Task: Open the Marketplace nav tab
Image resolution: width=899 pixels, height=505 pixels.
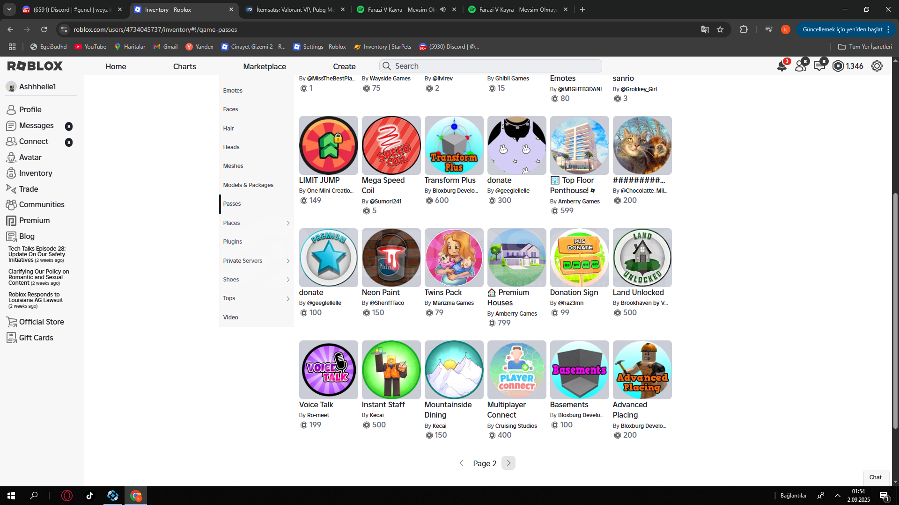Action: 265,66
